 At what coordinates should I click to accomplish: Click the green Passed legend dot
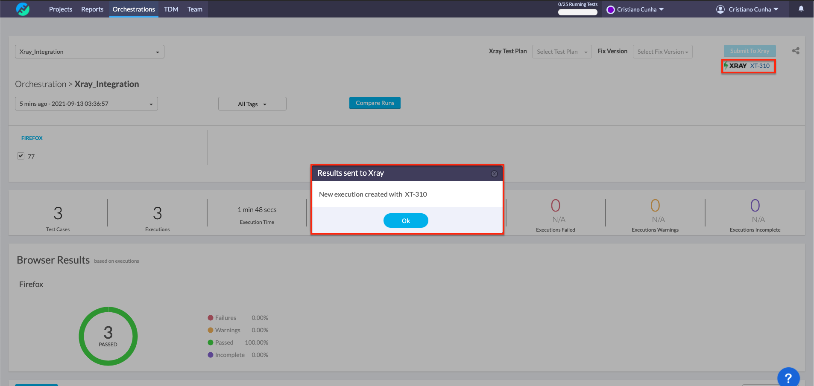point(211,342)
